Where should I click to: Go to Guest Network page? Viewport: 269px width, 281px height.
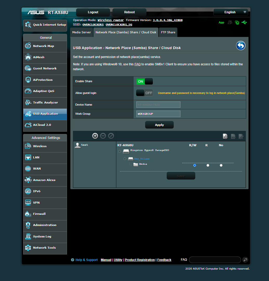[x=45, y=69]
